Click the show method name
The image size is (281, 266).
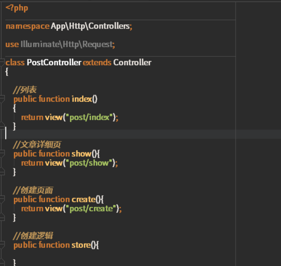81,154
